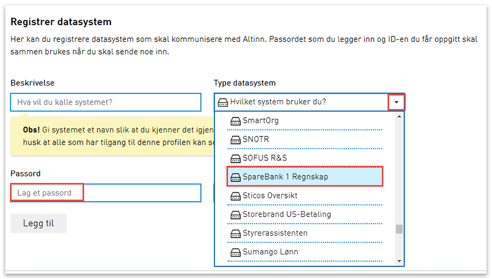Click the system icon beside SNOTR

(x=235, y=140)
